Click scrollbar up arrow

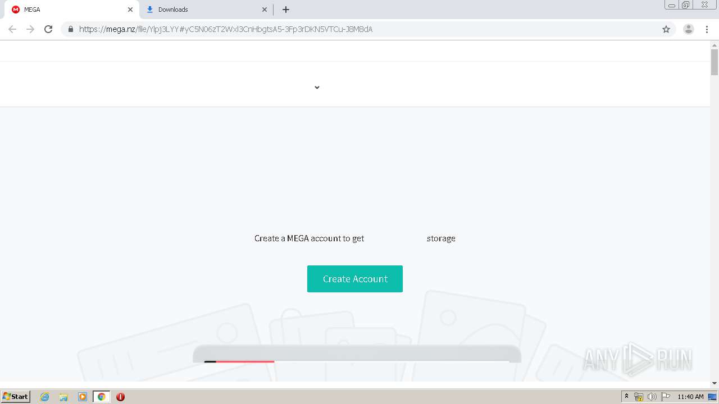[715, 44]
